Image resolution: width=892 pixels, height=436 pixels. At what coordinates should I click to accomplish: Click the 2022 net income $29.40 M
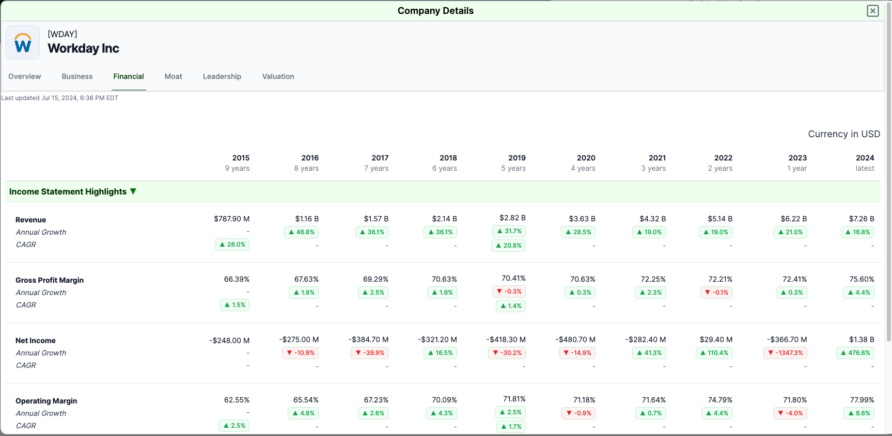click(x=716, y=340)
